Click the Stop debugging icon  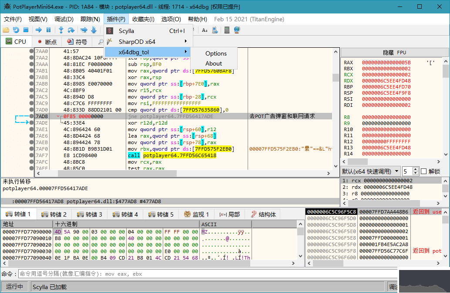26,30
